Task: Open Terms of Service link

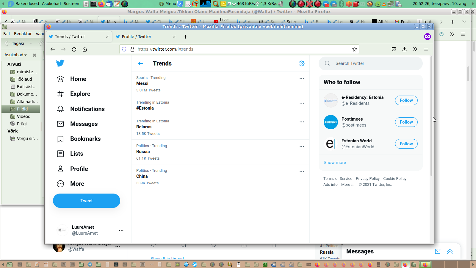Action: [x=338, y=179]
